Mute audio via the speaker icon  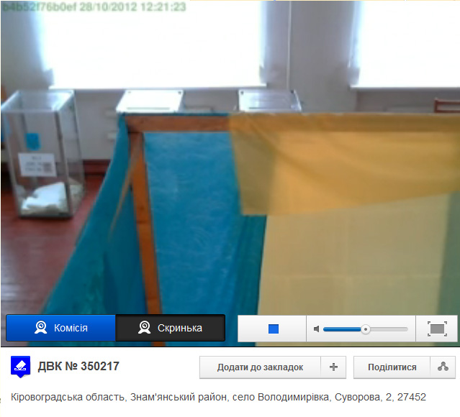316,329
